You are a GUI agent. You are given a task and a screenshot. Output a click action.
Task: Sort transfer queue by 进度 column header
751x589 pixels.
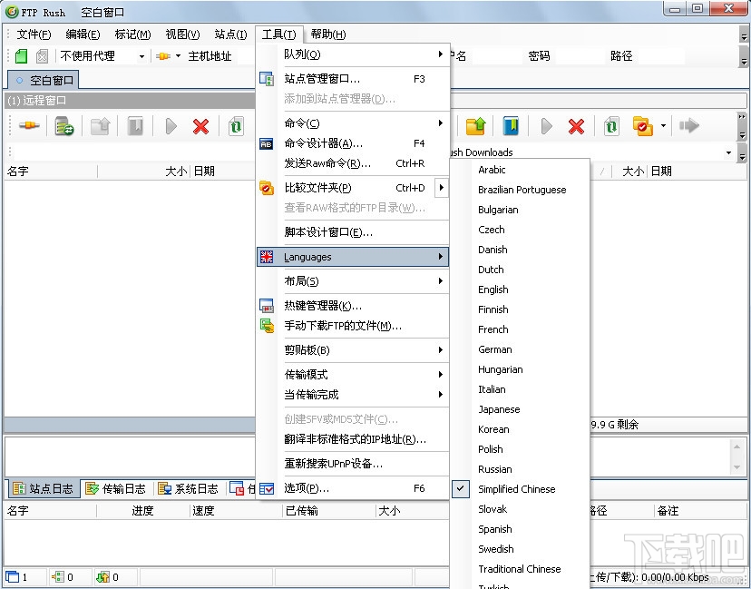pyautogui.click(x=142, y=511)
